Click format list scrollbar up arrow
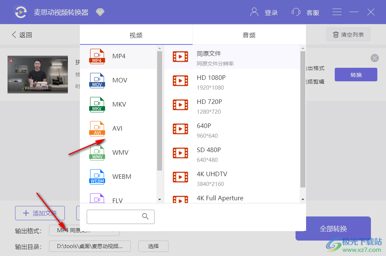386x256 pixels. coord(159,48)
